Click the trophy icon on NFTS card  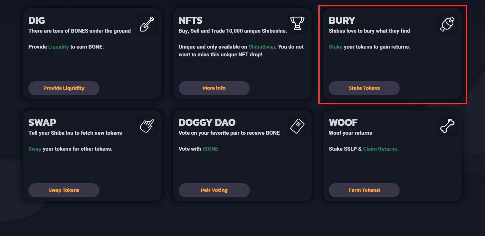pyautogui.click(x=297, y=24)
